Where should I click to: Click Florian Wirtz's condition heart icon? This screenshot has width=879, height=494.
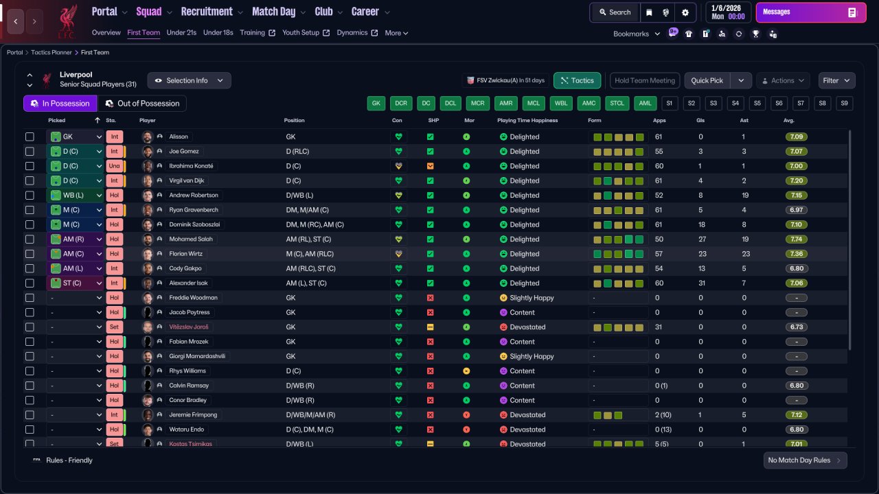point(398,254)
